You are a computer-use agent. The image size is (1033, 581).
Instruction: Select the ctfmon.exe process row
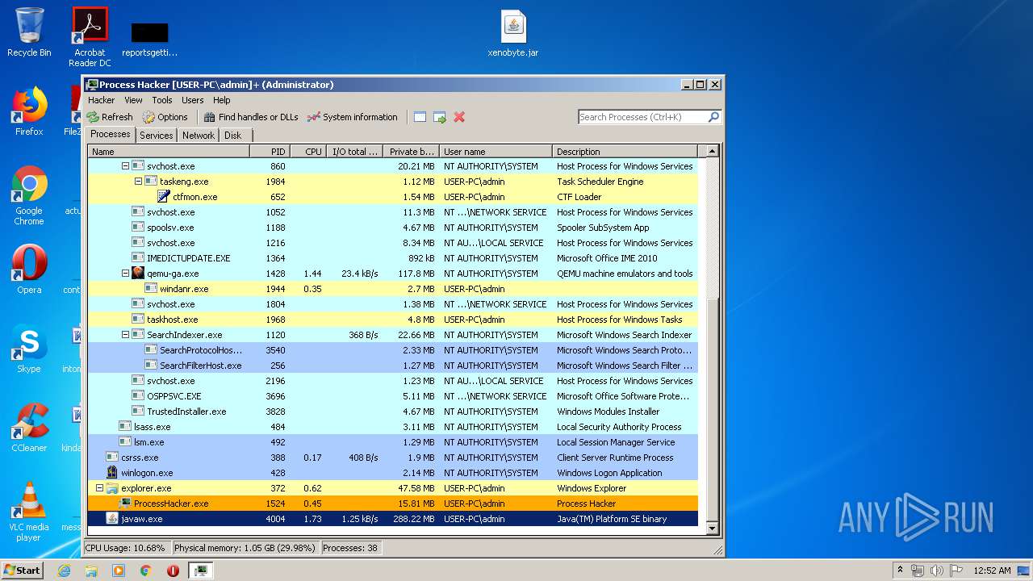pyautogui.click(x=393, y=197)
